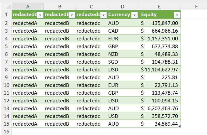This screenshot has height=135, width=207.
Task: Click the CAD currency cell
Action: (122, 31)
